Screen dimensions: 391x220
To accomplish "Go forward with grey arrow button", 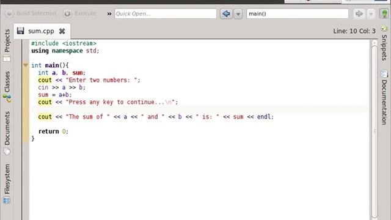I will (x=359, y=13).
